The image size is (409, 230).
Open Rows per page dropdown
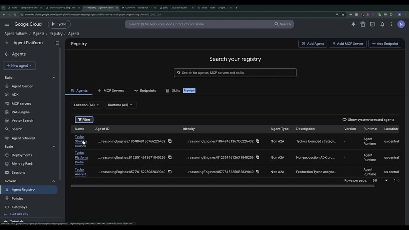[x=381, y=180]
